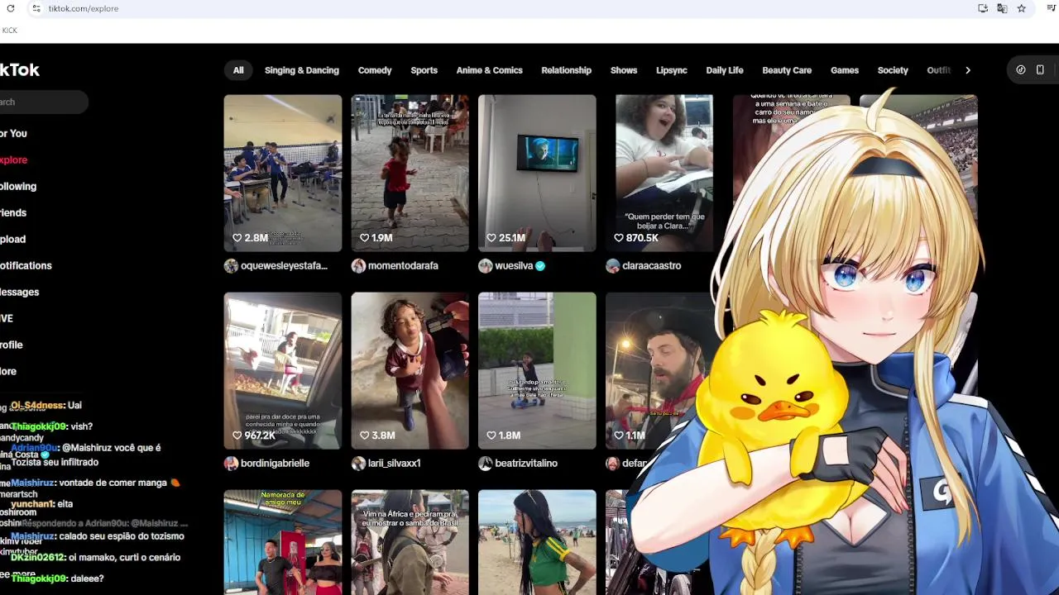Click the avatar icon of larii_silvaxx1

358,463
